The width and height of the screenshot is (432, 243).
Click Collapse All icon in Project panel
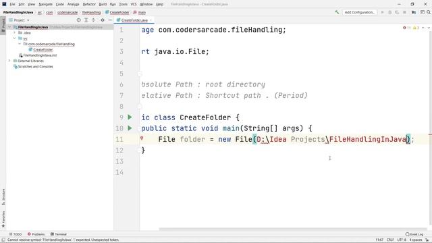pos(93,20)
